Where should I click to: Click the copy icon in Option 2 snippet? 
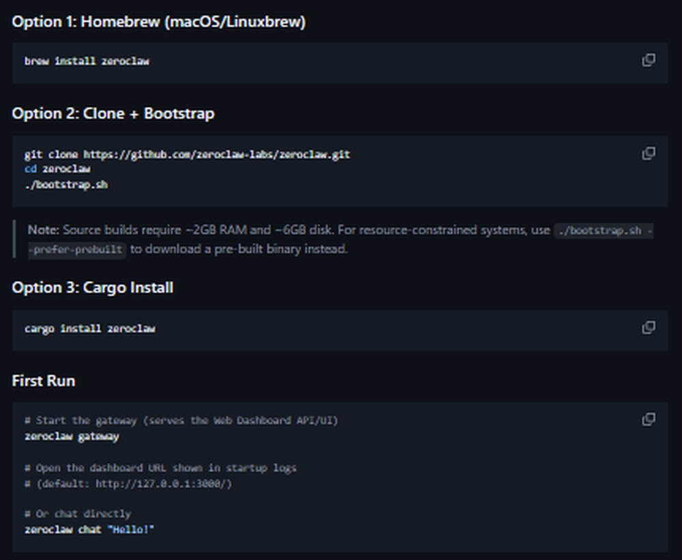click(647, 153)
